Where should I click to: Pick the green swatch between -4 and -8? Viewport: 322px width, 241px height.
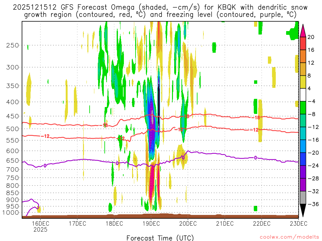pyautogui.click(x=303, y=108)
